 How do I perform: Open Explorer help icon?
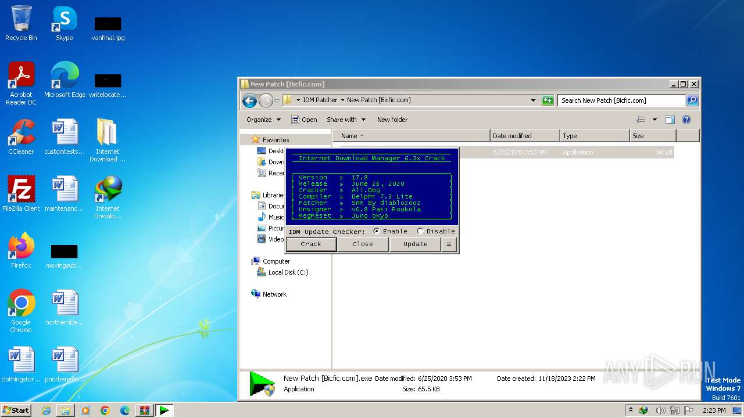(686, 120)
